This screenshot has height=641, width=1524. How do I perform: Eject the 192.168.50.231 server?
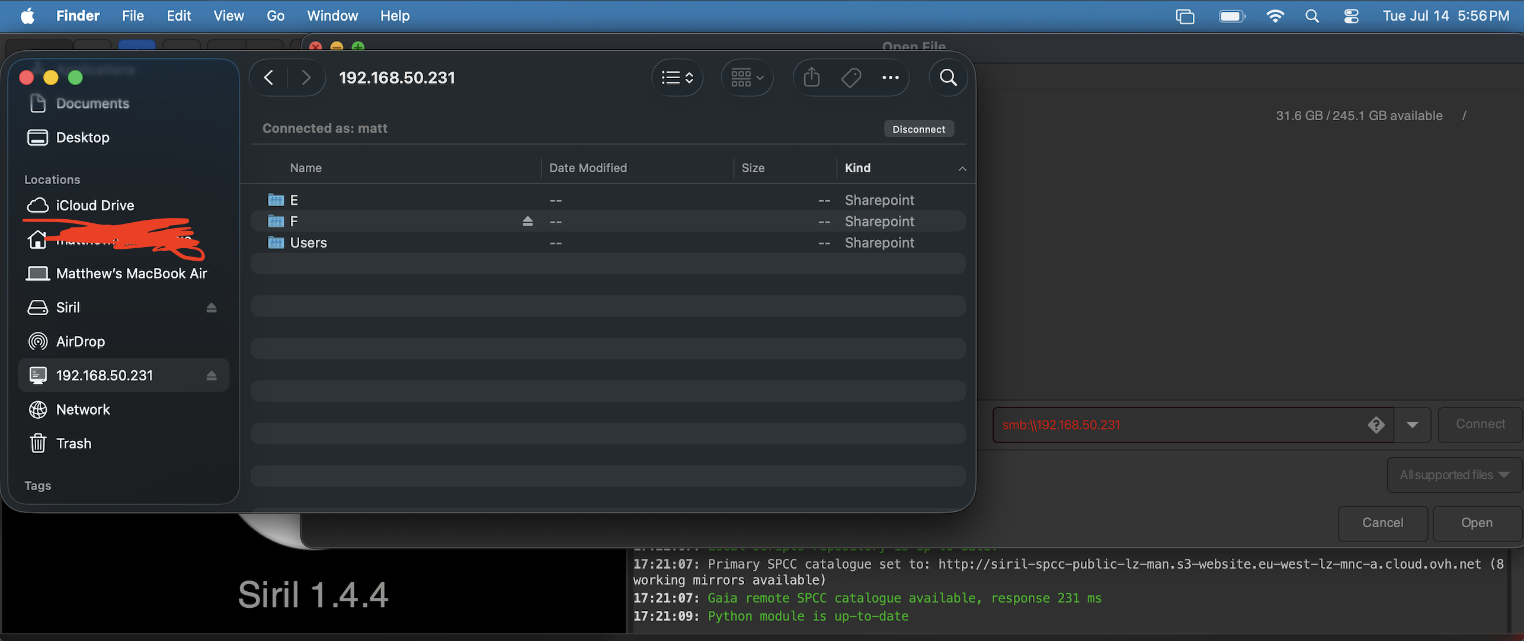(212, 376)
